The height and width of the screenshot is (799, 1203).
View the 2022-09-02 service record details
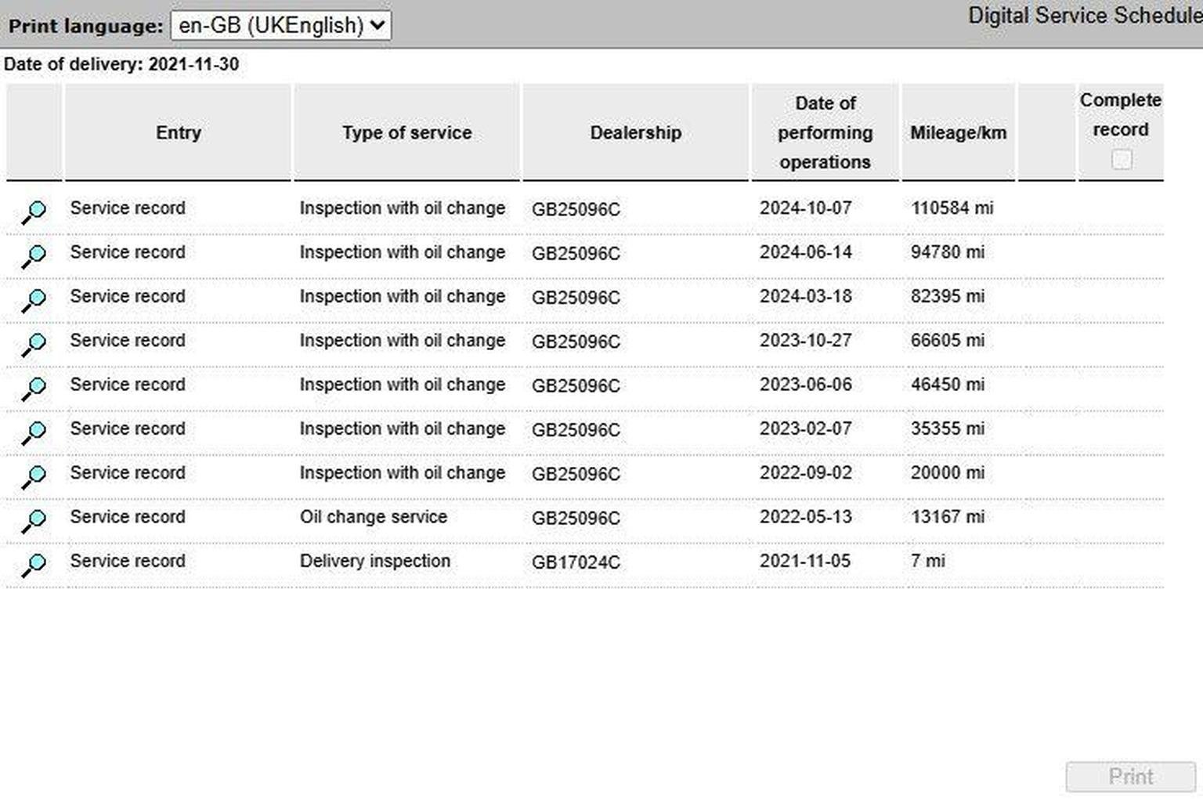click(x=34, y=476)
